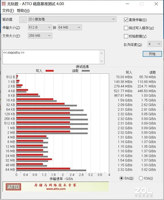Click the ATTO logo in the banner
Viewport: 164px width, 200px height.
(x=13, y=187)
